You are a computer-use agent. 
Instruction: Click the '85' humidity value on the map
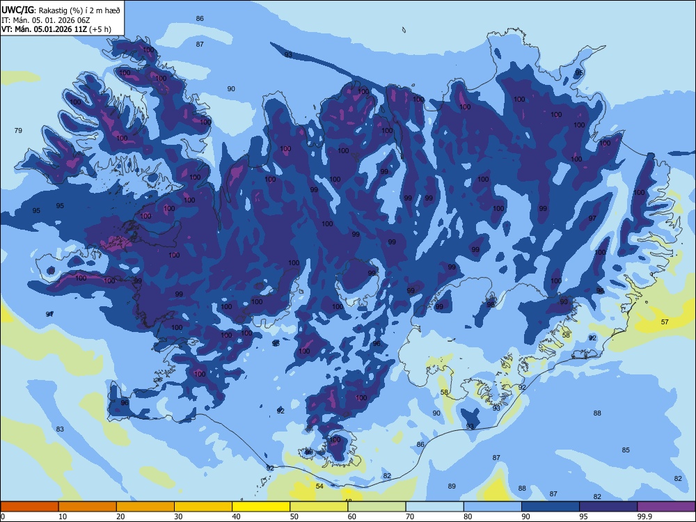pyautogui.click(x=626, y=450)
